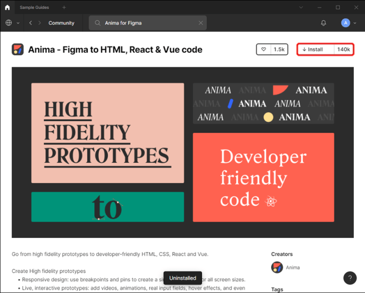Click the magnifier search icon
The image size is (365, 293).
point(97,23)
